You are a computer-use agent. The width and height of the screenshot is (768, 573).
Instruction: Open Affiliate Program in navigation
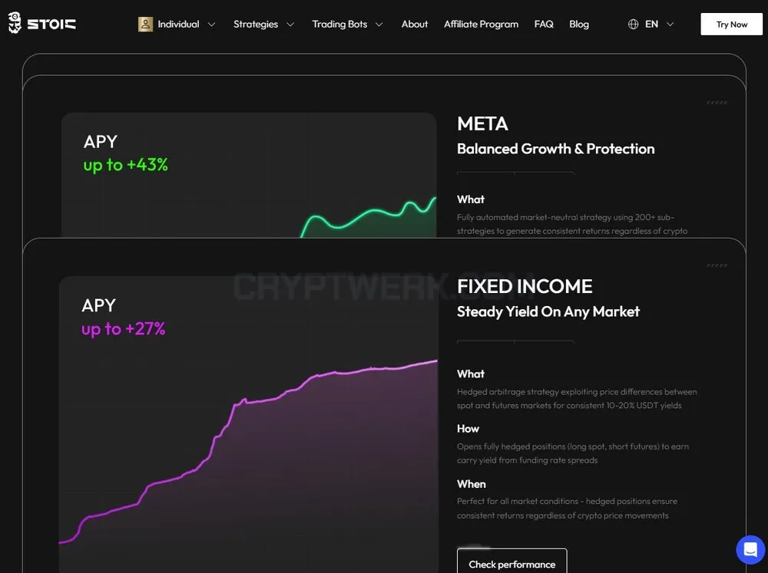(x=481, y=24)
